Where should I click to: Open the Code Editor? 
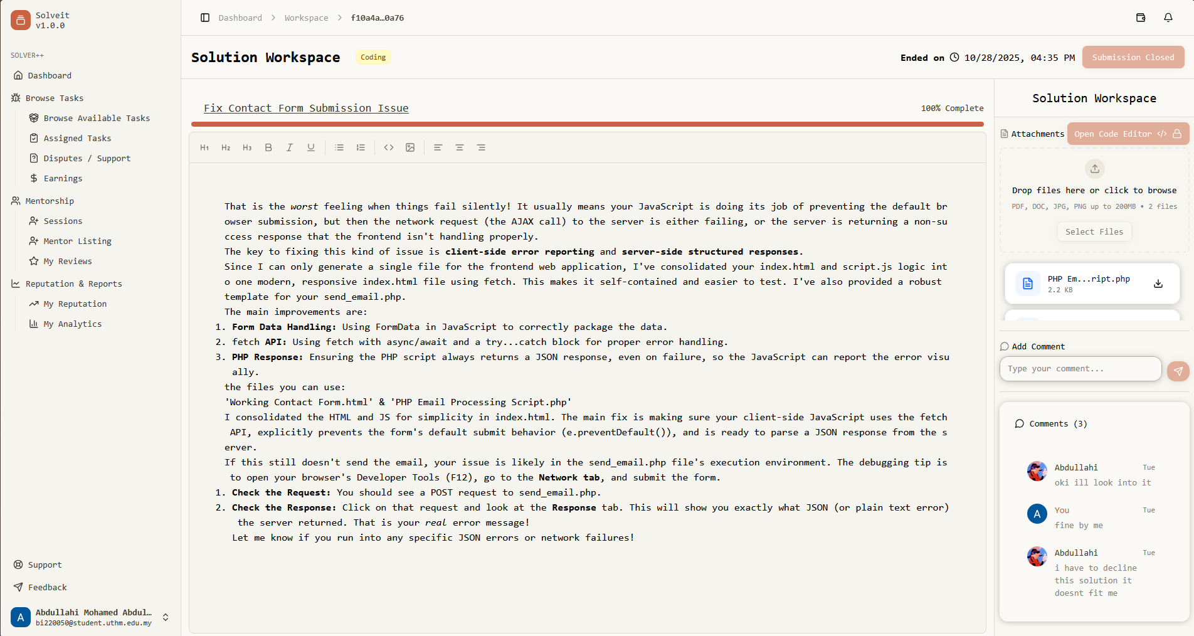(1121, 134)
